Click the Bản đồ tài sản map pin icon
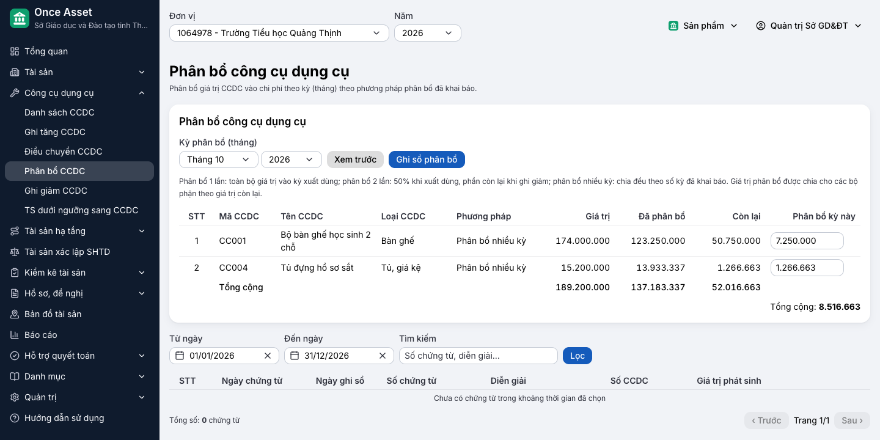The width and height of the screenshot is (880, 440). (x=15, y=314)
